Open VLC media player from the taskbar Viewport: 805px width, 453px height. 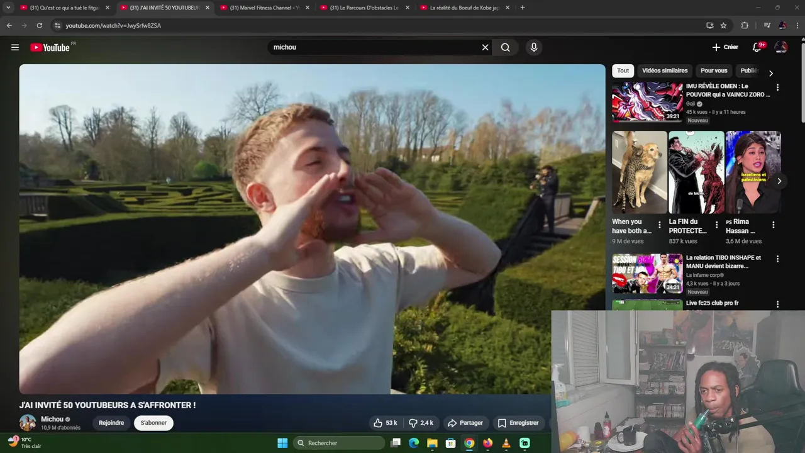(x=506, y=443)
